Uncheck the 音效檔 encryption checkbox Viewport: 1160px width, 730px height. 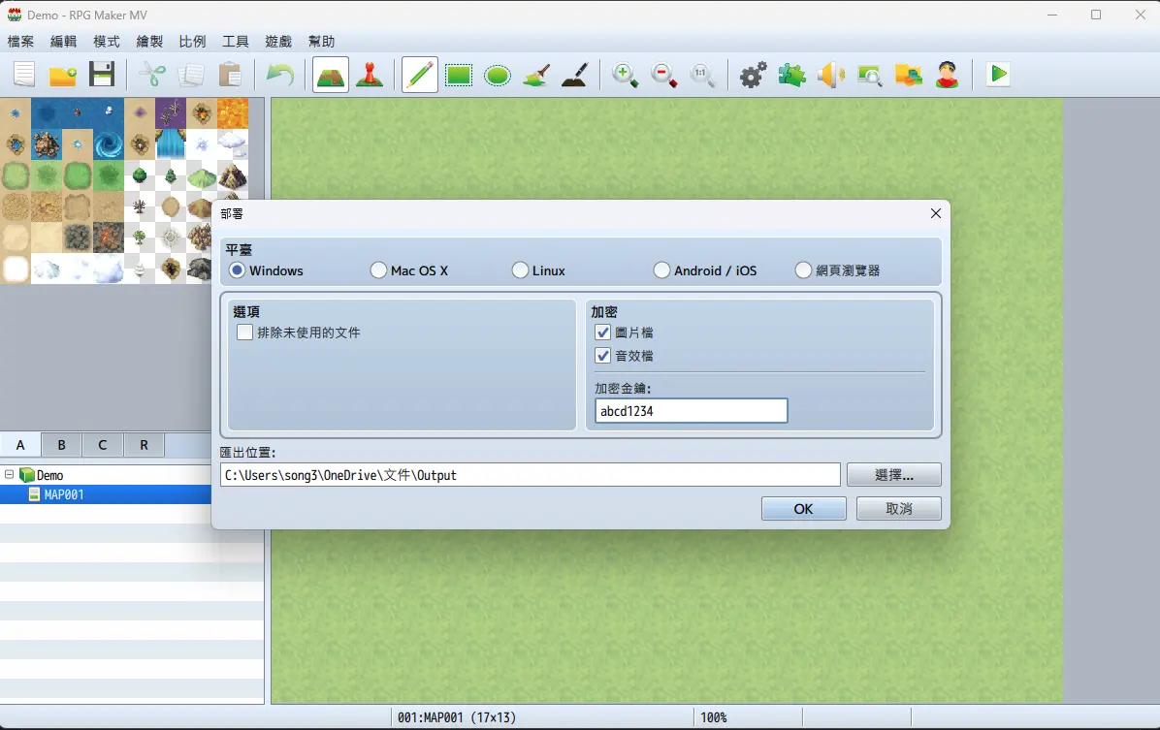click(x=603, y=356)
